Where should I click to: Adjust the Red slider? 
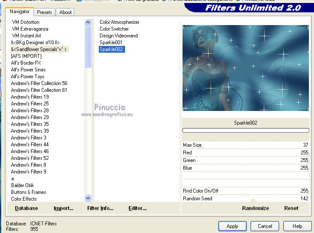245,153
